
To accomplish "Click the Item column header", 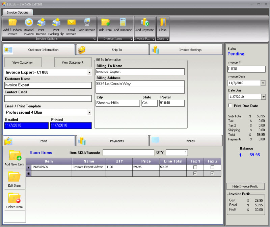I will coord(49,161).
